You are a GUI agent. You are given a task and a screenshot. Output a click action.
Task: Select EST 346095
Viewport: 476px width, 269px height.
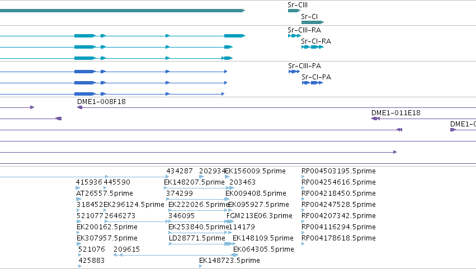point(182,216)
